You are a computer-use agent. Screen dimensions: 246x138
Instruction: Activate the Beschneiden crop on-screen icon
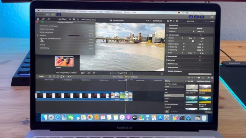[x=200, y=56]
